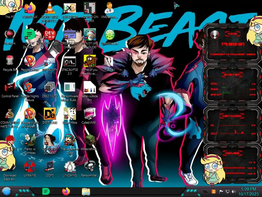Click the 27 % drive usage bar
This screenshot has height=197, width=262.
click(239, 162)
